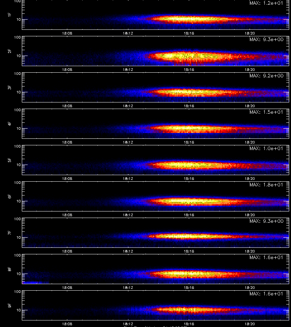The height and width of the screenshot is (327, 291).
Task: Click the 100 y-axis label of 5F panel
Action: point(17,146)
